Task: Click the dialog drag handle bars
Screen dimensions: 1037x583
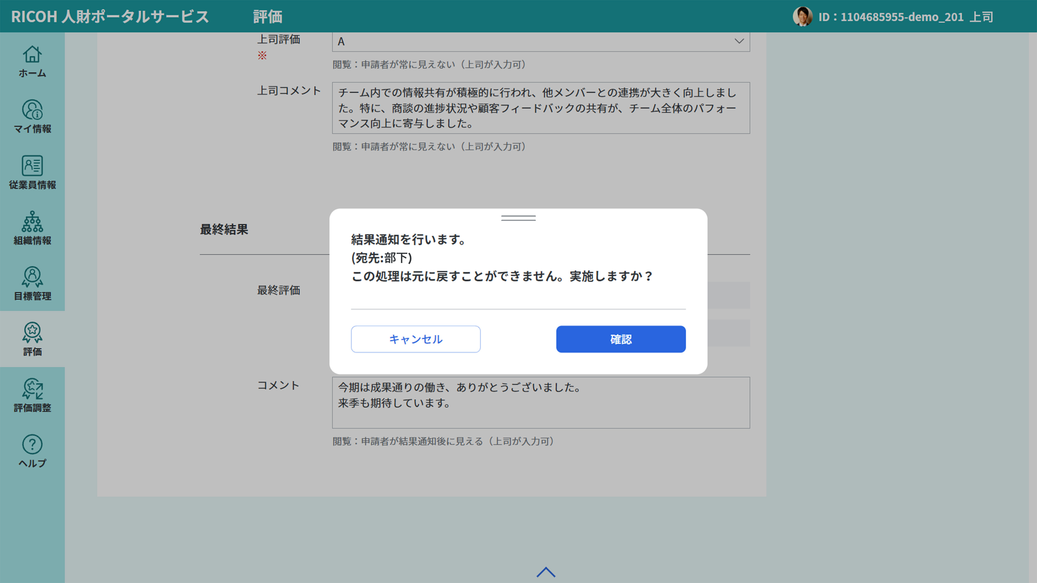Action: (x=518, y=218)
